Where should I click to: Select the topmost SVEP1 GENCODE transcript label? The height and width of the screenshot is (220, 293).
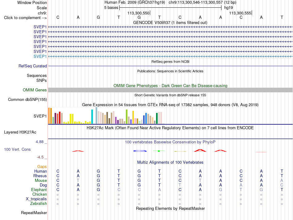coord(40,27)
